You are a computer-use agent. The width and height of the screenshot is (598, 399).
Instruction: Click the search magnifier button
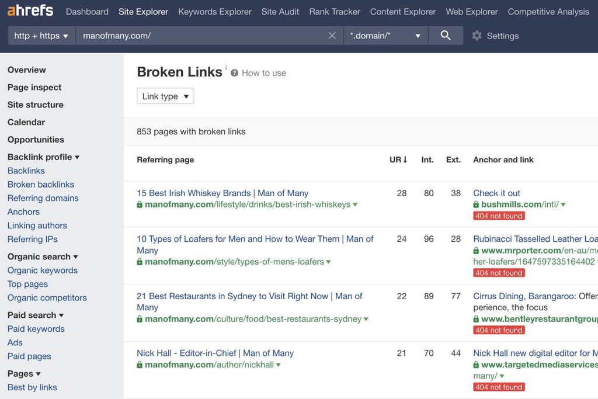(446, 36)
